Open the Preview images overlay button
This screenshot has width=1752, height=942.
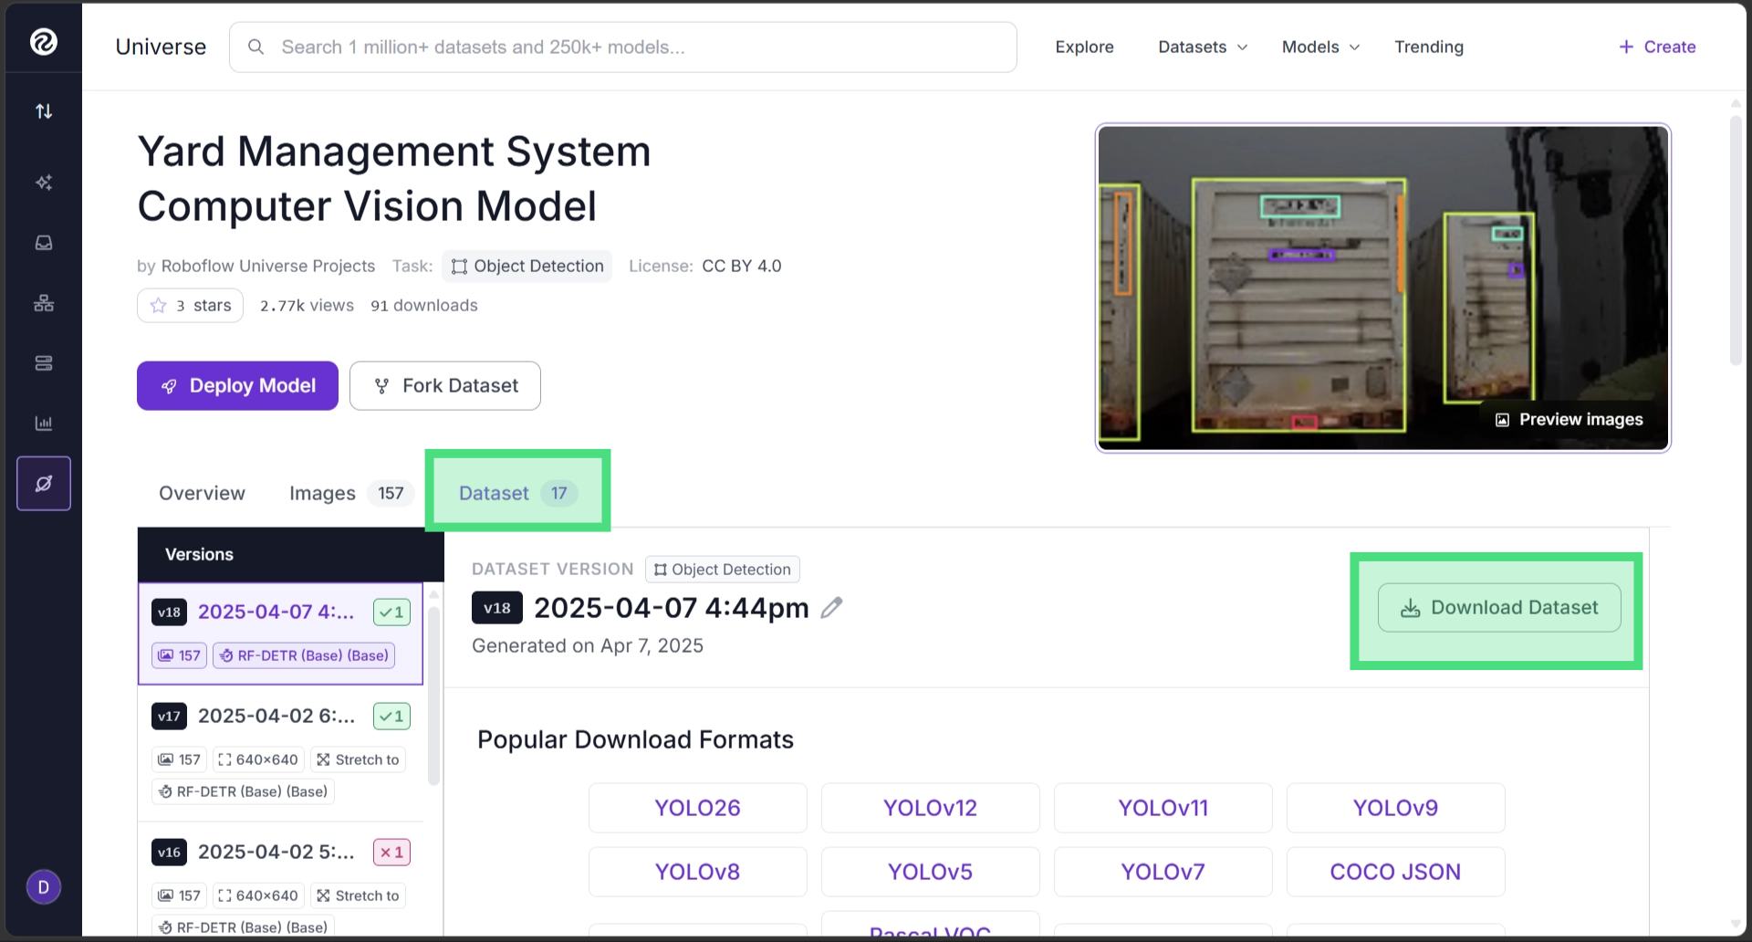pos(1569,420)
